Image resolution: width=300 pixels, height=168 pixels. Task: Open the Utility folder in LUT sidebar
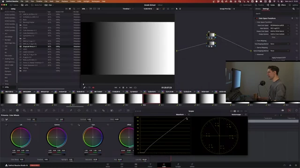coord(7,87)
